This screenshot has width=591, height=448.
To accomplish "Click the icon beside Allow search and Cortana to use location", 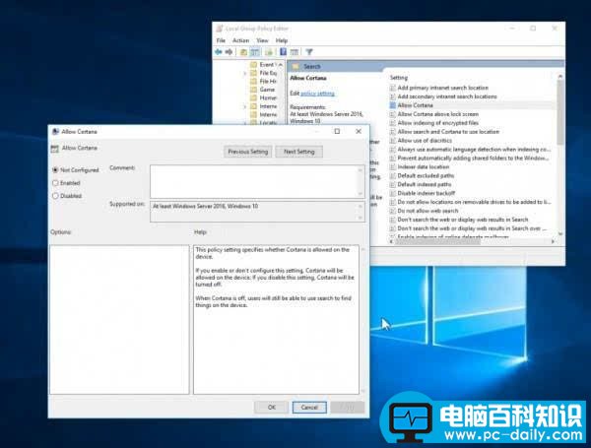I will tap(392, 132).
